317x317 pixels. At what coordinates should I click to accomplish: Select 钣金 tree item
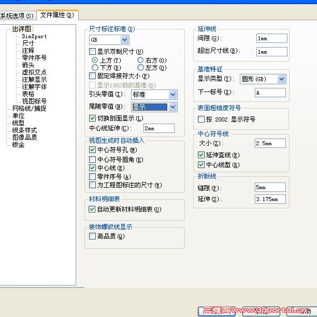[18, 145]
